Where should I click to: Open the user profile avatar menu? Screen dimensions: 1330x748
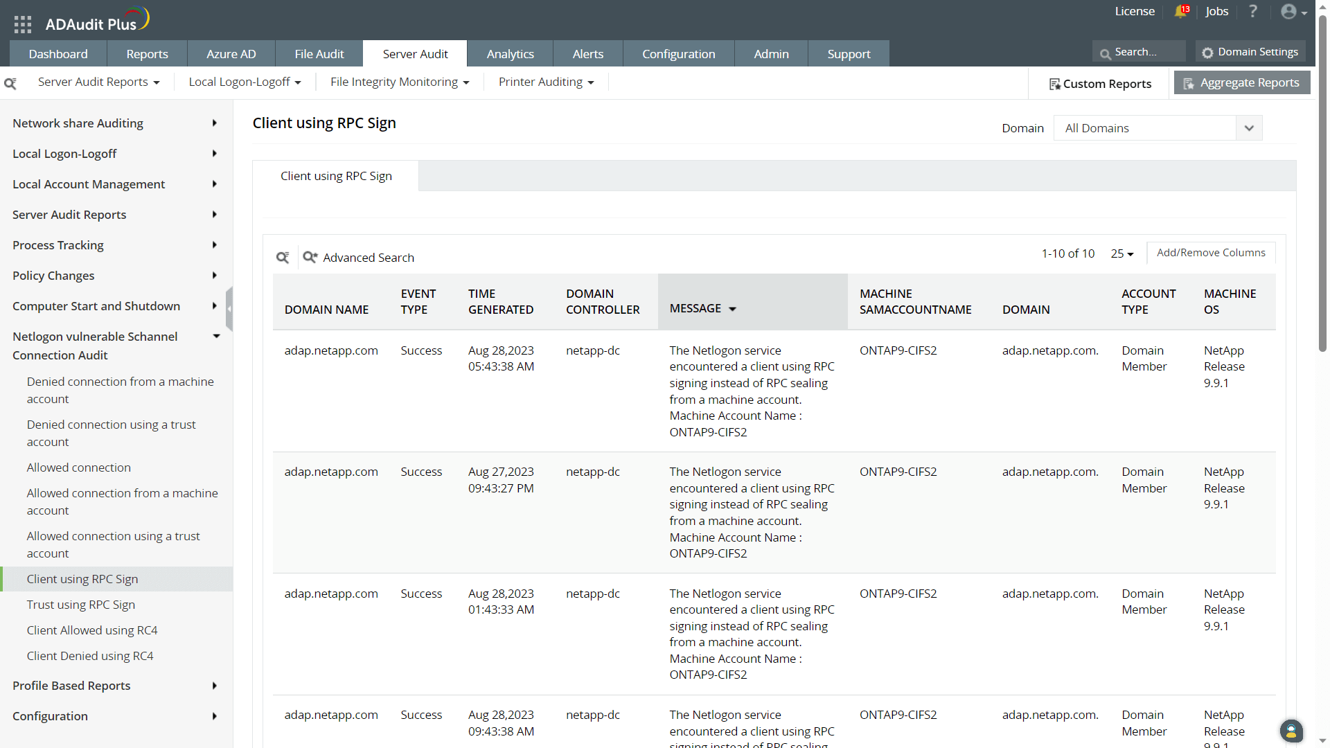pos(1293,12)
